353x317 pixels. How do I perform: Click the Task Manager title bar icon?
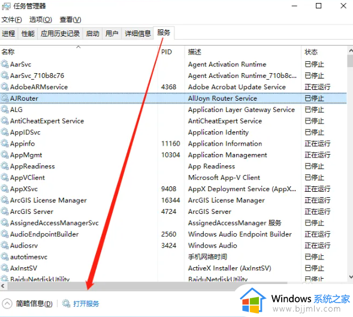pos(6,7)
